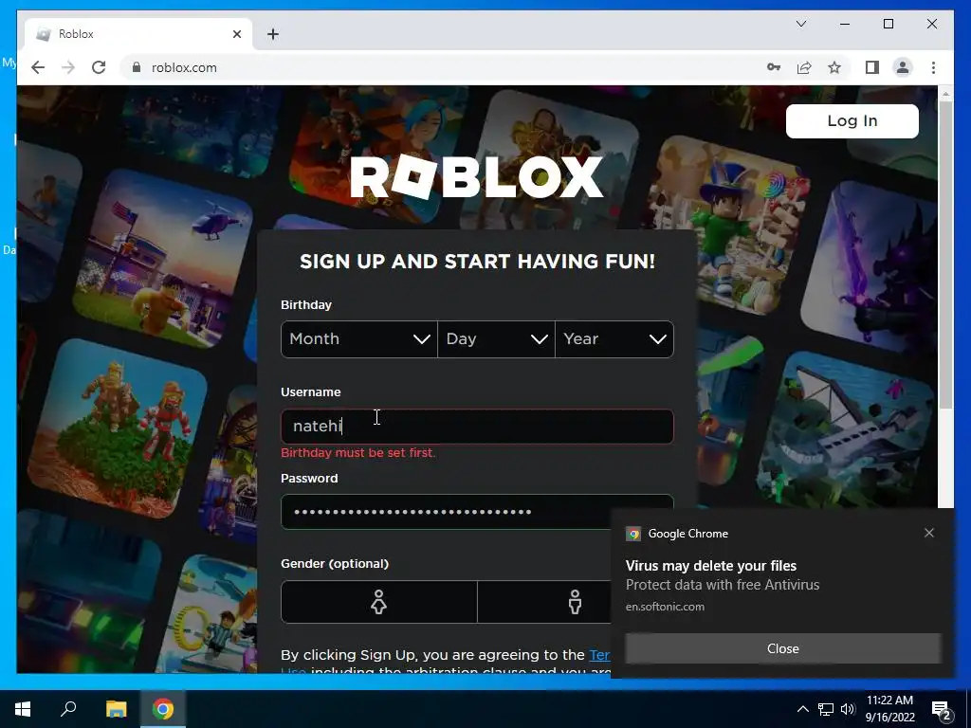
Task: Click the 'Birthday must be set first.' error
Action: pos(357,452)
